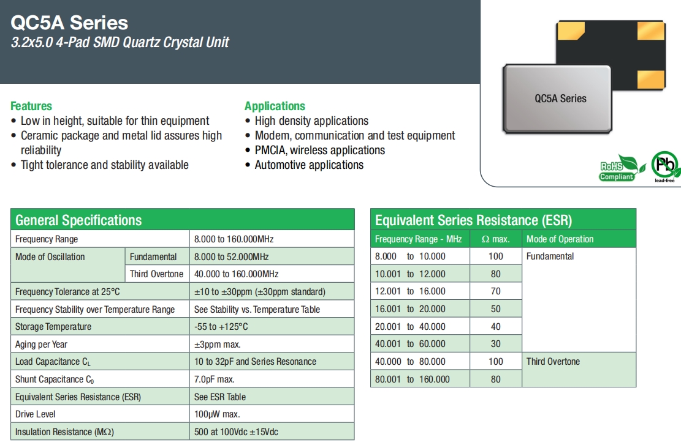Select the '7.0pF max.' value
Screen dimensions: 681x448
coord(214,379)
